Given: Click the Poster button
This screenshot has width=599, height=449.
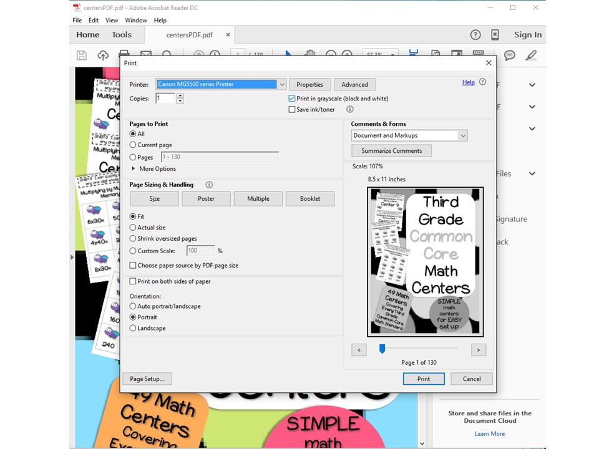Looking at the screenshot, I should [x=207, y=198].
